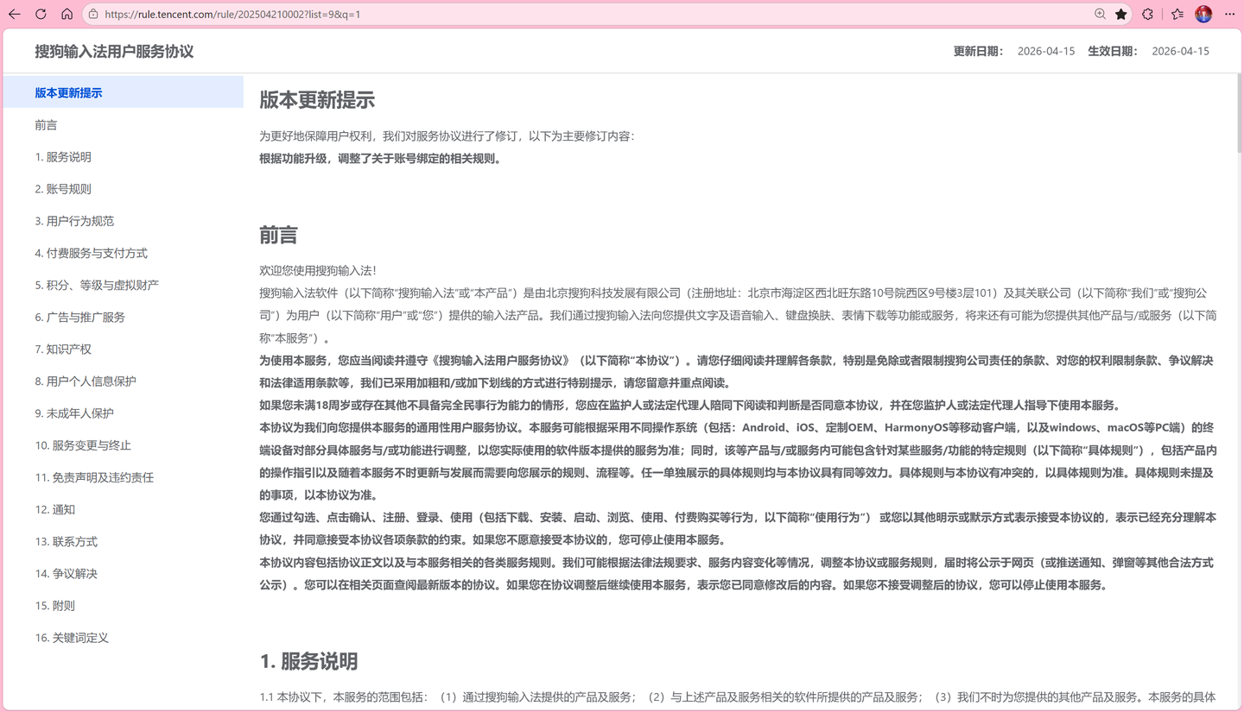Open the browser extensions puzzle icon

[1147, 14]
